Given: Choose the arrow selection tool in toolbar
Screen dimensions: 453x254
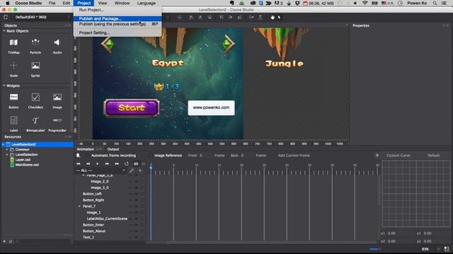Looking at the screenshot, I should point(279,17).
